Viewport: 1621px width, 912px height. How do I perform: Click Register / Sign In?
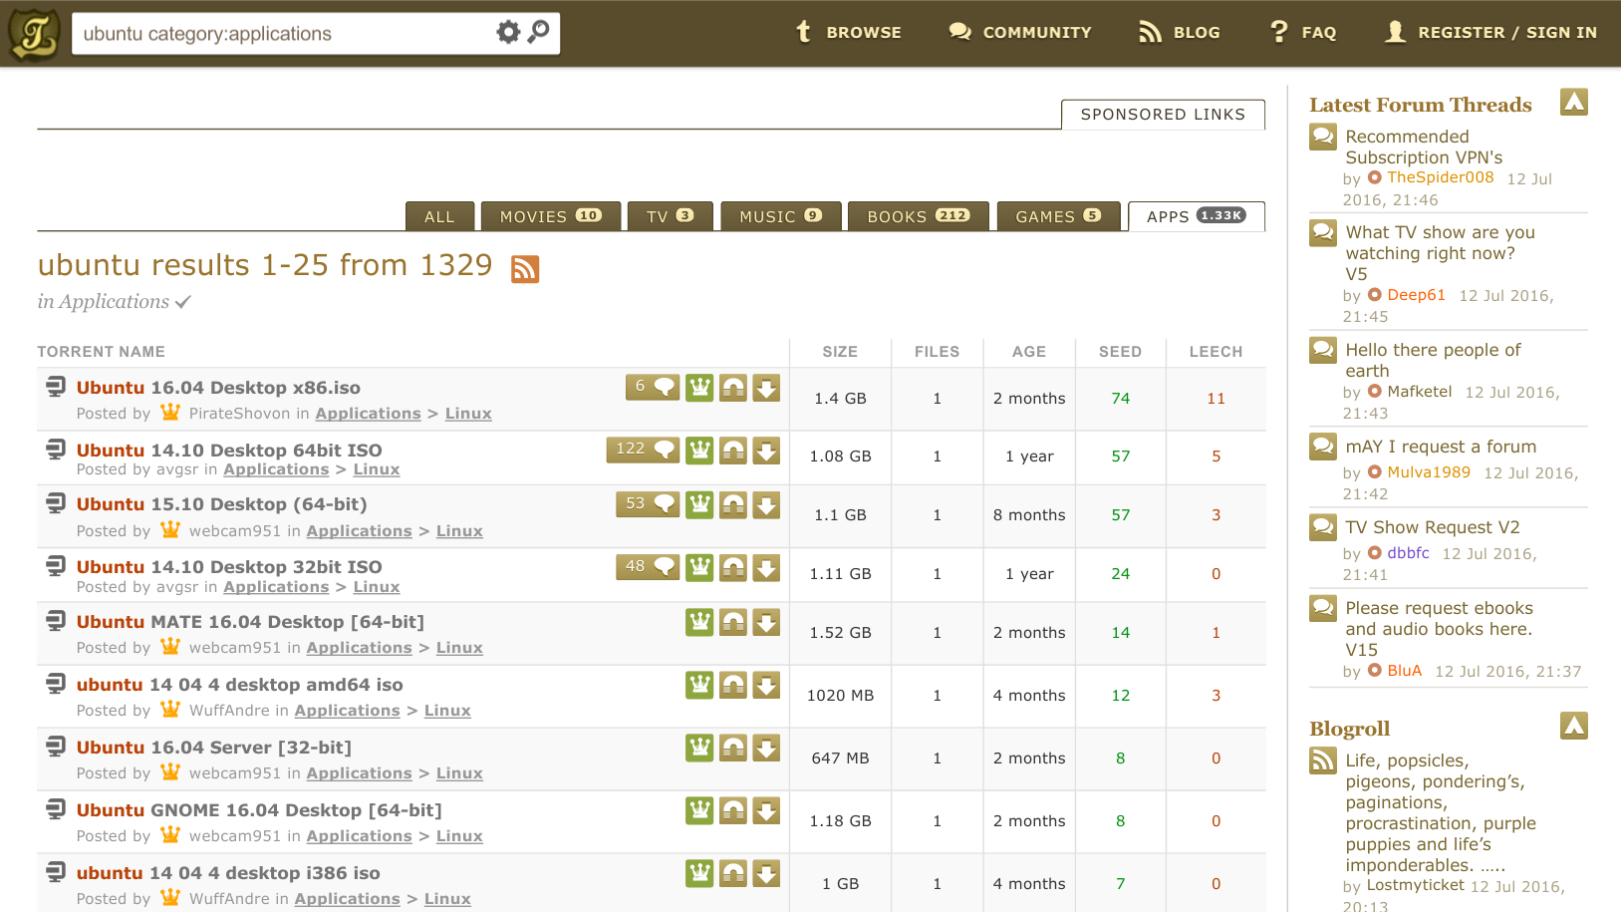(1490, 32)
